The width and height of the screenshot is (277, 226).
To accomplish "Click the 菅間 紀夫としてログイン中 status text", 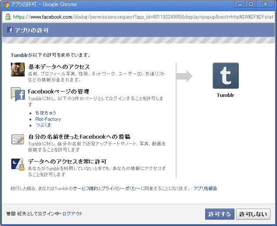I will coord(33,214).
